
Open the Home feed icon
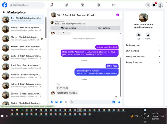coord(51,5)
